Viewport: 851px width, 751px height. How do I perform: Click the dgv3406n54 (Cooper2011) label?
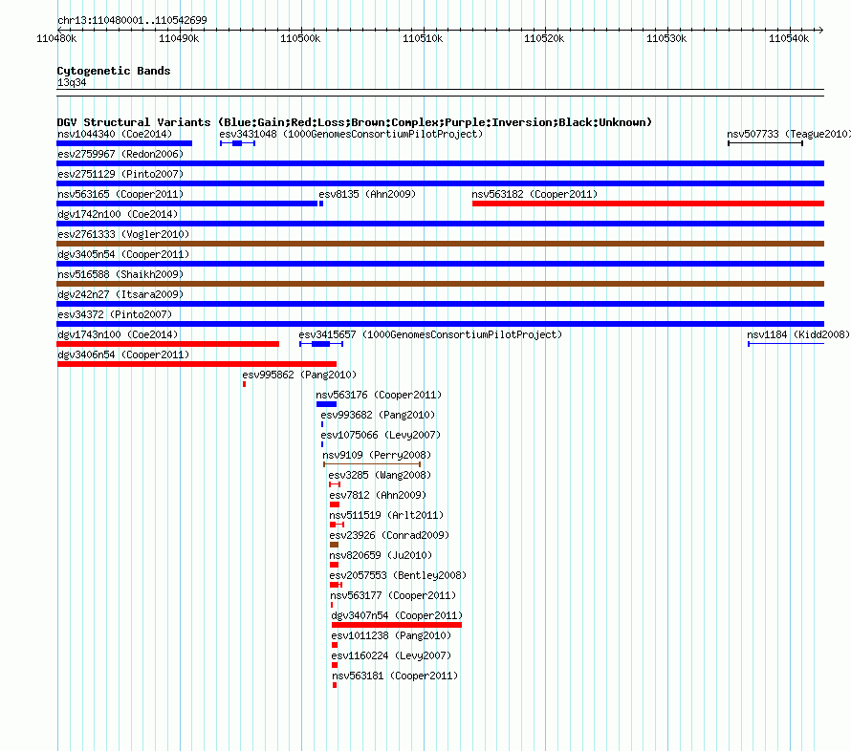tap(123, 355)
